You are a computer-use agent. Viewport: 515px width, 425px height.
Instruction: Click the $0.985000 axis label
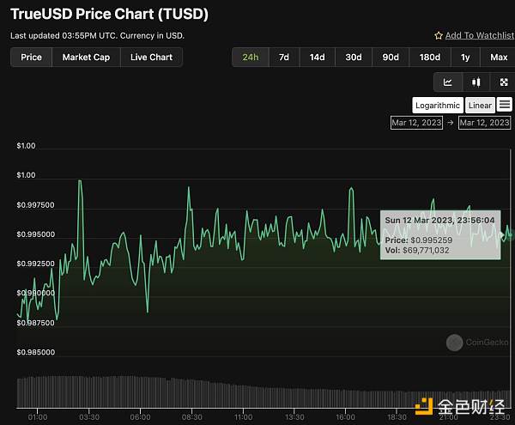[36, 352]
